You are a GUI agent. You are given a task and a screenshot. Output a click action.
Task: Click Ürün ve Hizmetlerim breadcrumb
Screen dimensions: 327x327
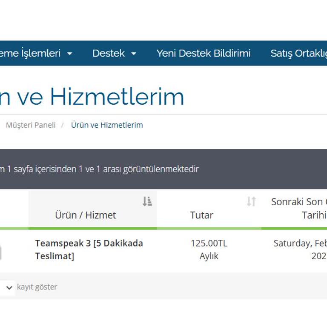[107, 125]
